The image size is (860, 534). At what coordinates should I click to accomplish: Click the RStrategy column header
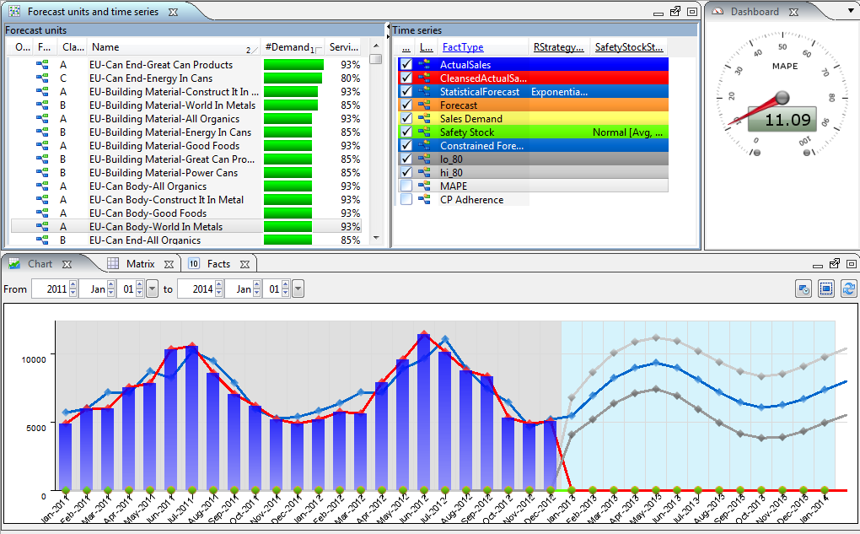click(558, 47)
